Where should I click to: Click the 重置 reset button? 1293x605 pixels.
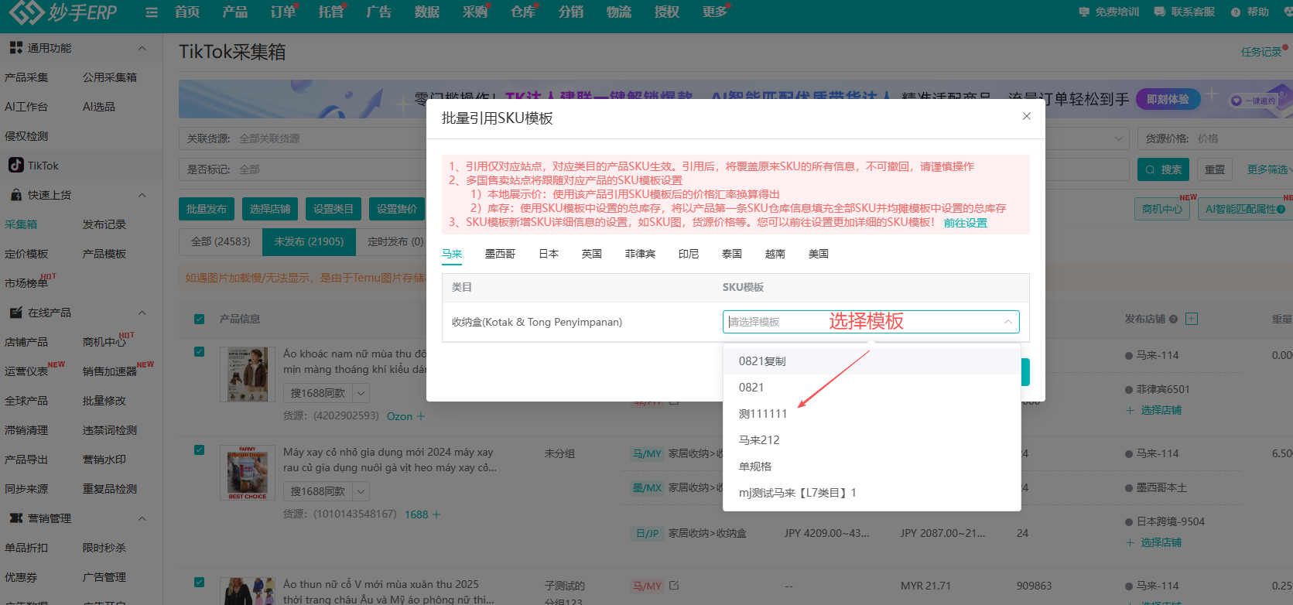coord(1215,169)
